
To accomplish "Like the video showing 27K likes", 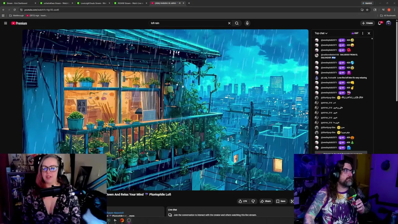I will click(x=243, y=201).
